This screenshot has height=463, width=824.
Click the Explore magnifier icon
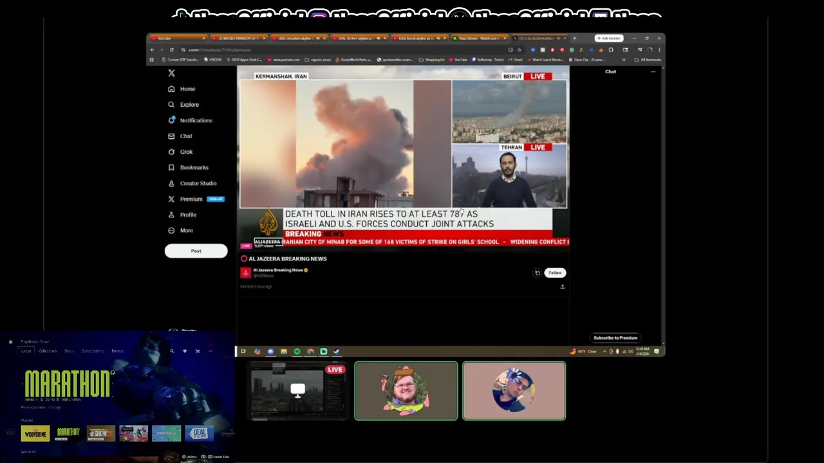click(x=171, y=104)
